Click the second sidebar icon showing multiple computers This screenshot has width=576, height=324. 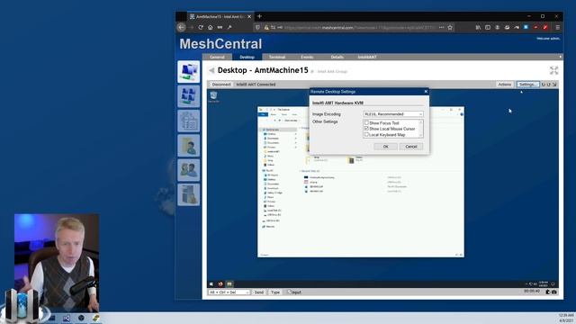pyautogui.click(x=189, y=96)
